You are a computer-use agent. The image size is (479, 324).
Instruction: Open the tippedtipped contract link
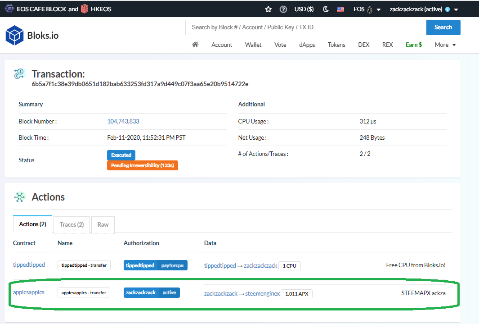coord(29,265)
